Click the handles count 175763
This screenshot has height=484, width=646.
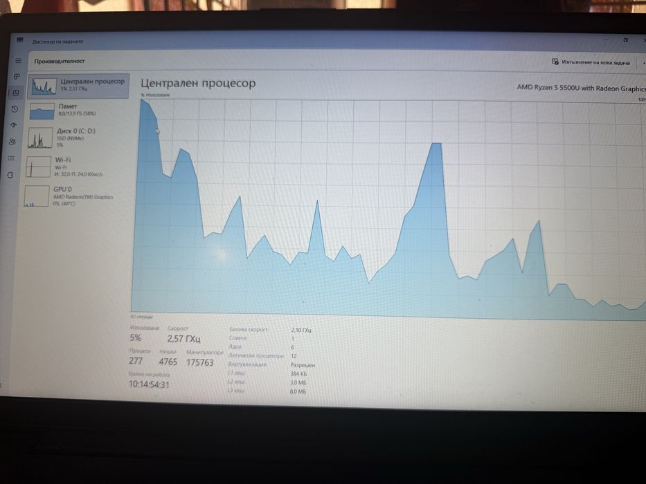(200, 362)
